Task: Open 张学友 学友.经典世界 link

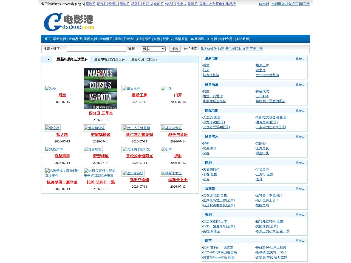Action: 271,257
